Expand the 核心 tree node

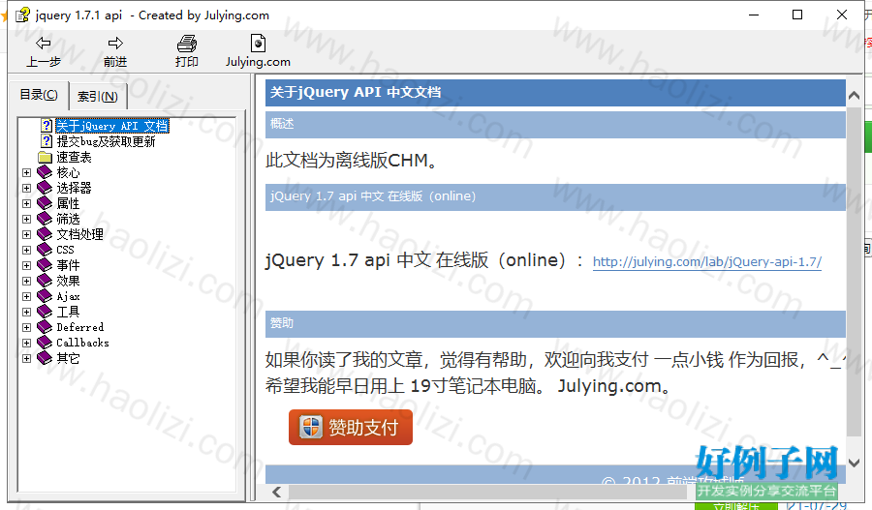coord(27,173)
